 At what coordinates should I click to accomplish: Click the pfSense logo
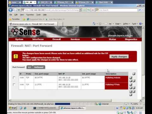tap(25, 32)
